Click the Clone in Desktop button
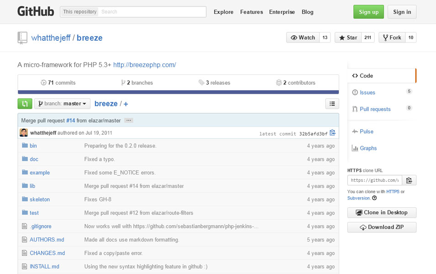436x274 pixels. 382,213
